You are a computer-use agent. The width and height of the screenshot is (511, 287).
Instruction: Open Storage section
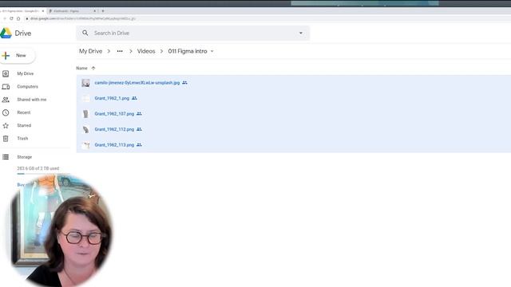25,157
